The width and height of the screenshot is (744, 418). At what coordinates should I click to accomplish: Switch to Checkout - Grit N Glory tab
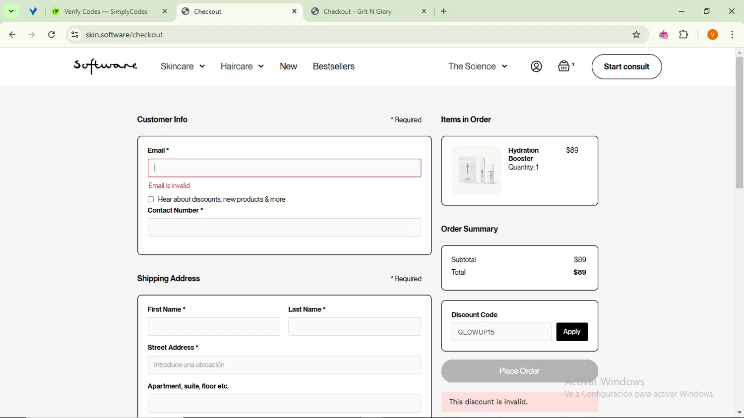tap(358, 11)
